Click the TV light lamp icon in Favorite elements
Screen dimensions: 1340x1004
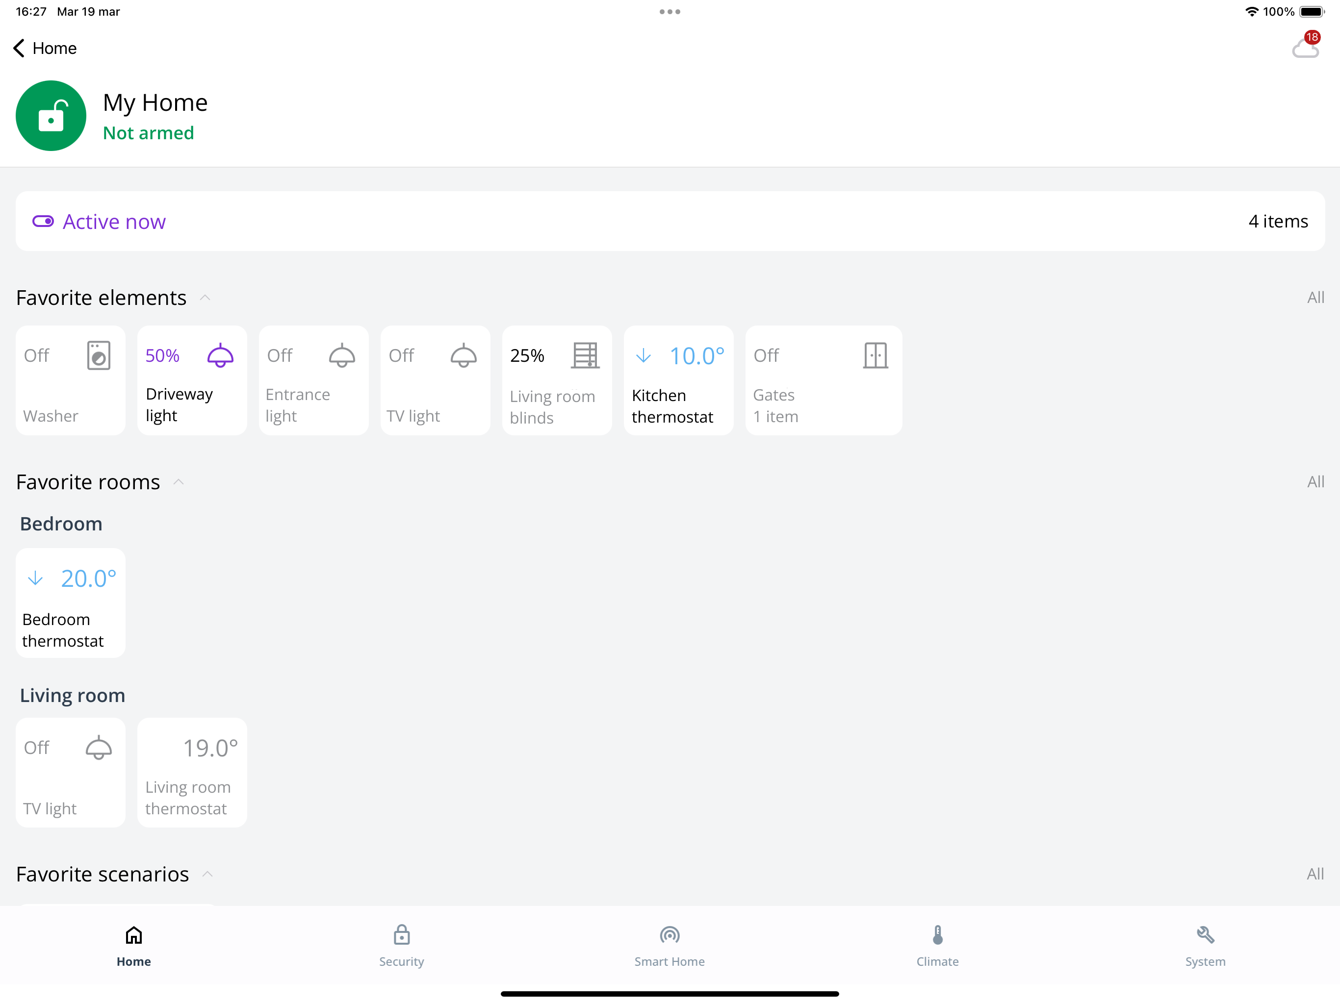pyautogui.click(x=464, y=355)
